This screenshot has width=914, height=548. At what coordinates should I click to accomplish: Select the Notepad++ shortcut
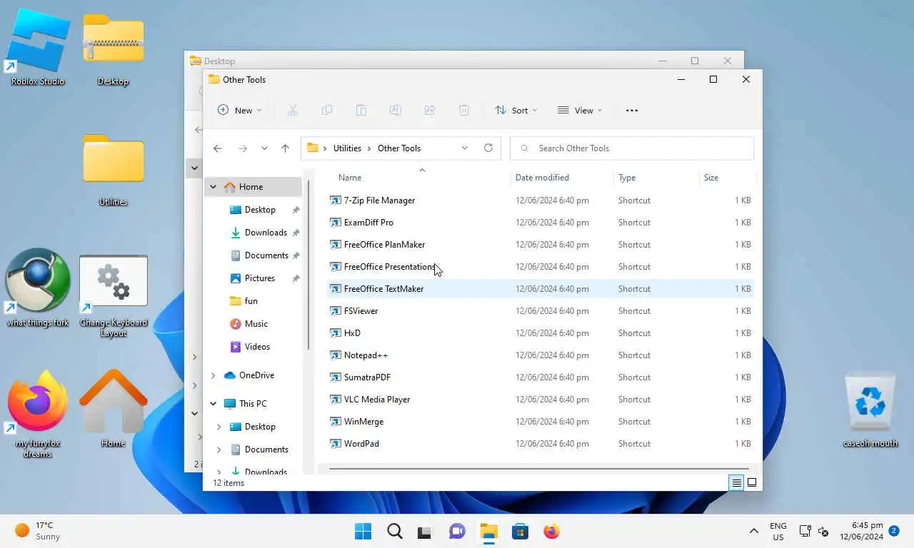point(540,355)
